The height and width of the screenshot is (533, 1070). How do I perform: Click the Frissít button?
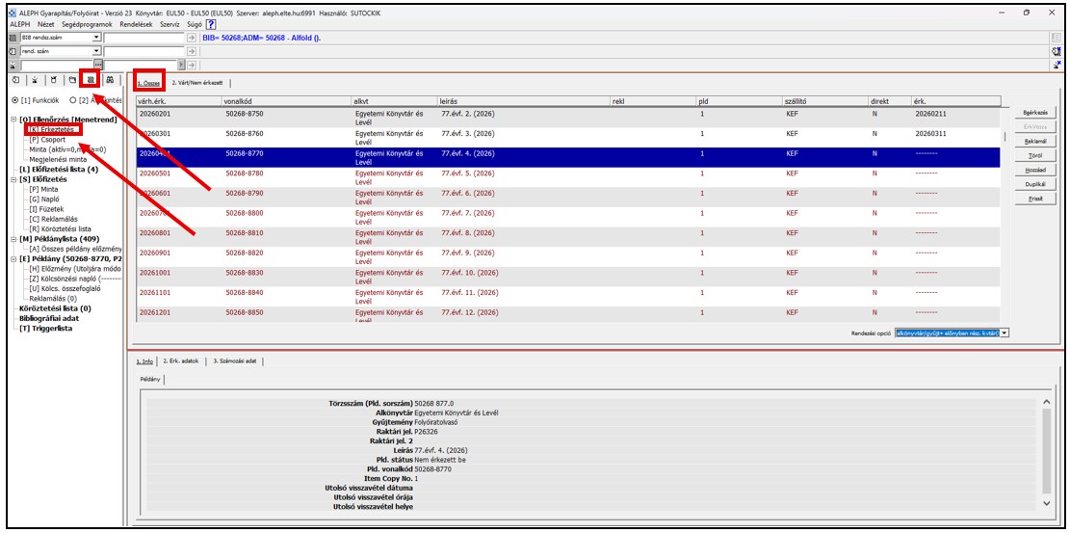[x=1035, y=199]
